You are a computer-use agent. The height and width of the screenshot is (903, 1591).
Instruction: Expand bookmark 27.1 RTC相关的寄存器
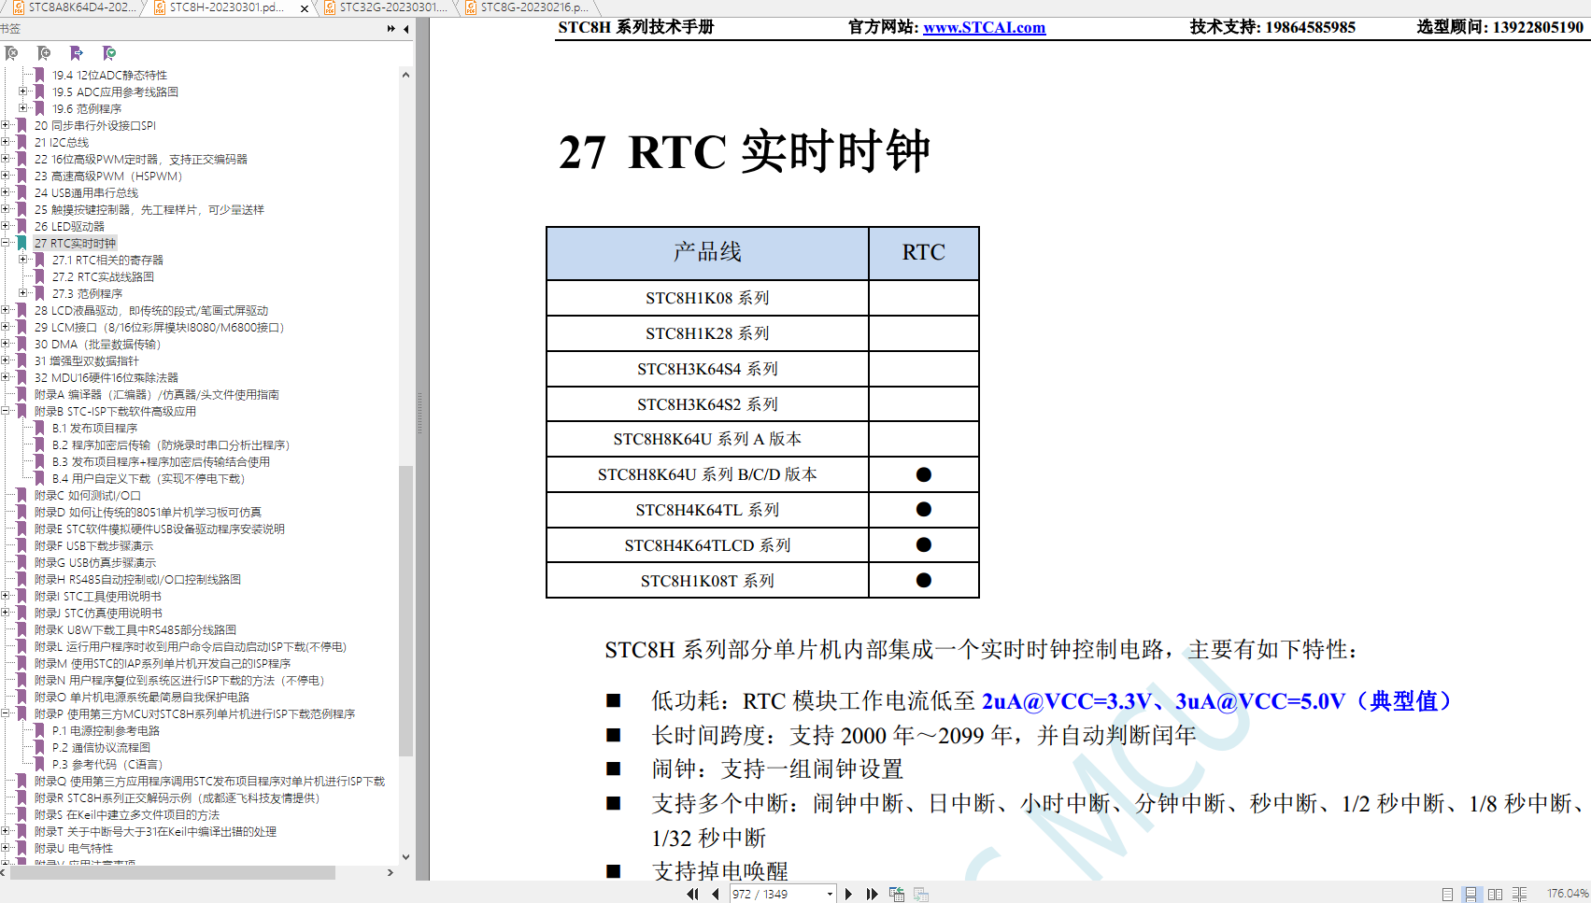click(x=23, y=260)
